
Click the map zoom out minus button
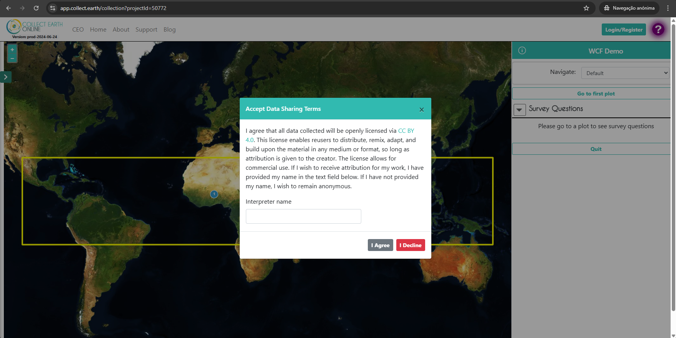click(12, 59)
